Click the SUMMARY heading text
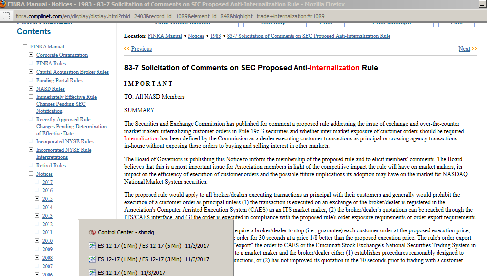The image size is (487, 276). click(x=139, y=110)
